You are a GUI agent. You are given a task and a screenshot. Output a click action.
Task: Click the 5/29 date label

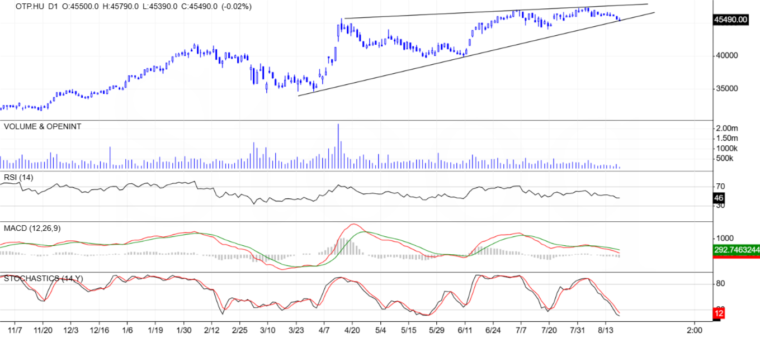pos(436,331)
